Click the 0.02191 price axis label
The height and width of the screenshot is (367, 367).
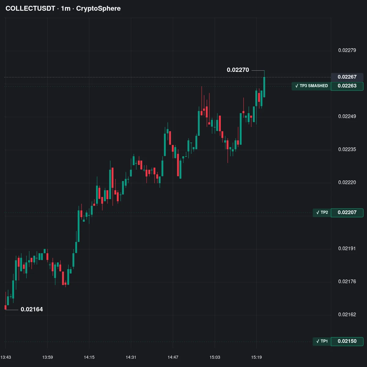point(347,249)
